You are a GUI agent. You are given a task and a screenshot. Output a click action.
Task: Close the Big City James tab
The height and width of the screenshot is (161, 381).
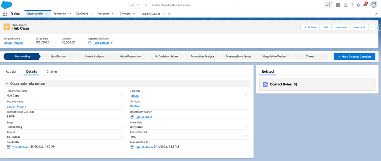(x=169, y=14)
